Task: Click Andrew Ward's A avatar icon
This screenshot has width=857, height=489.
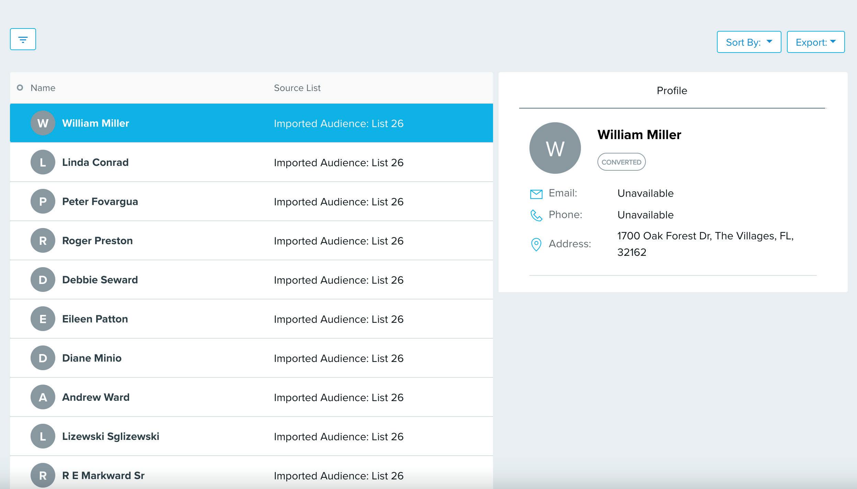Action: pos(43,397)
